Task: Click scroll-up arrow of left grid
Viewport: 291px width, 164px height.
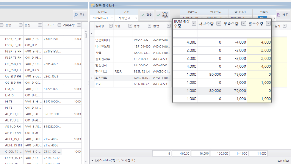Action: click(86, 31)
